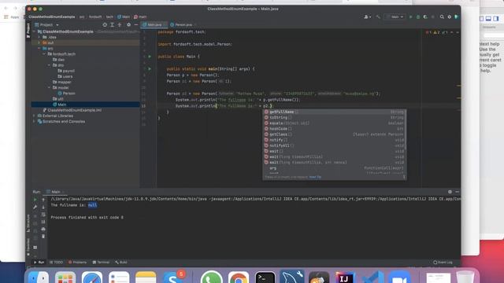Screen dimensions: 504x283
Task: Open Run panel settings gear
Action: pos(450,192)
